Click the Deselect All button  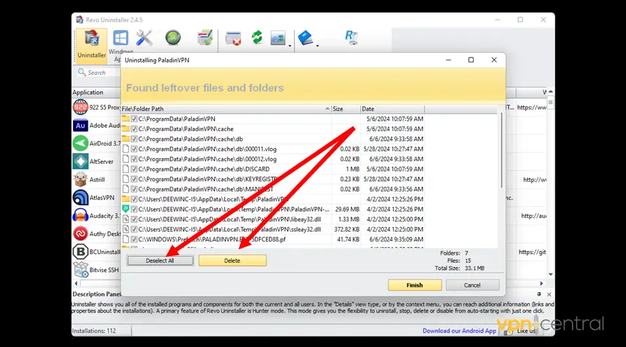coord(160,260)
